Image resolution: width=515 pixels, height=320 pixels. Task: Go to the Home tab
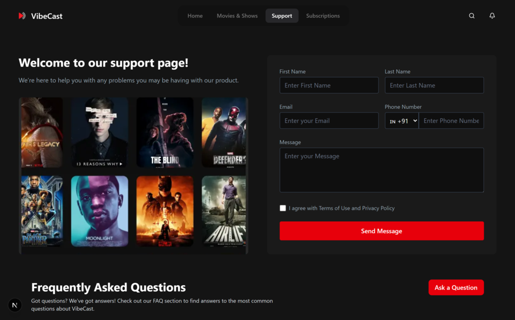click(x=195, y=16)
